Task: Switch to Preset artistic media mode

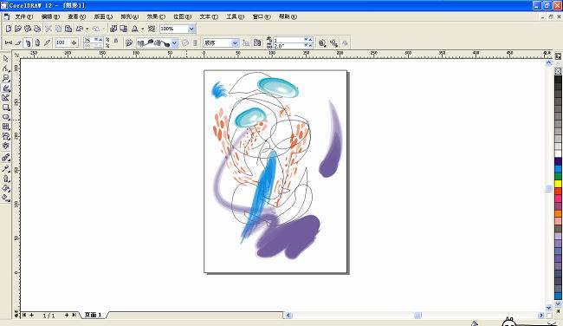Action: click(x=9, y=42)
